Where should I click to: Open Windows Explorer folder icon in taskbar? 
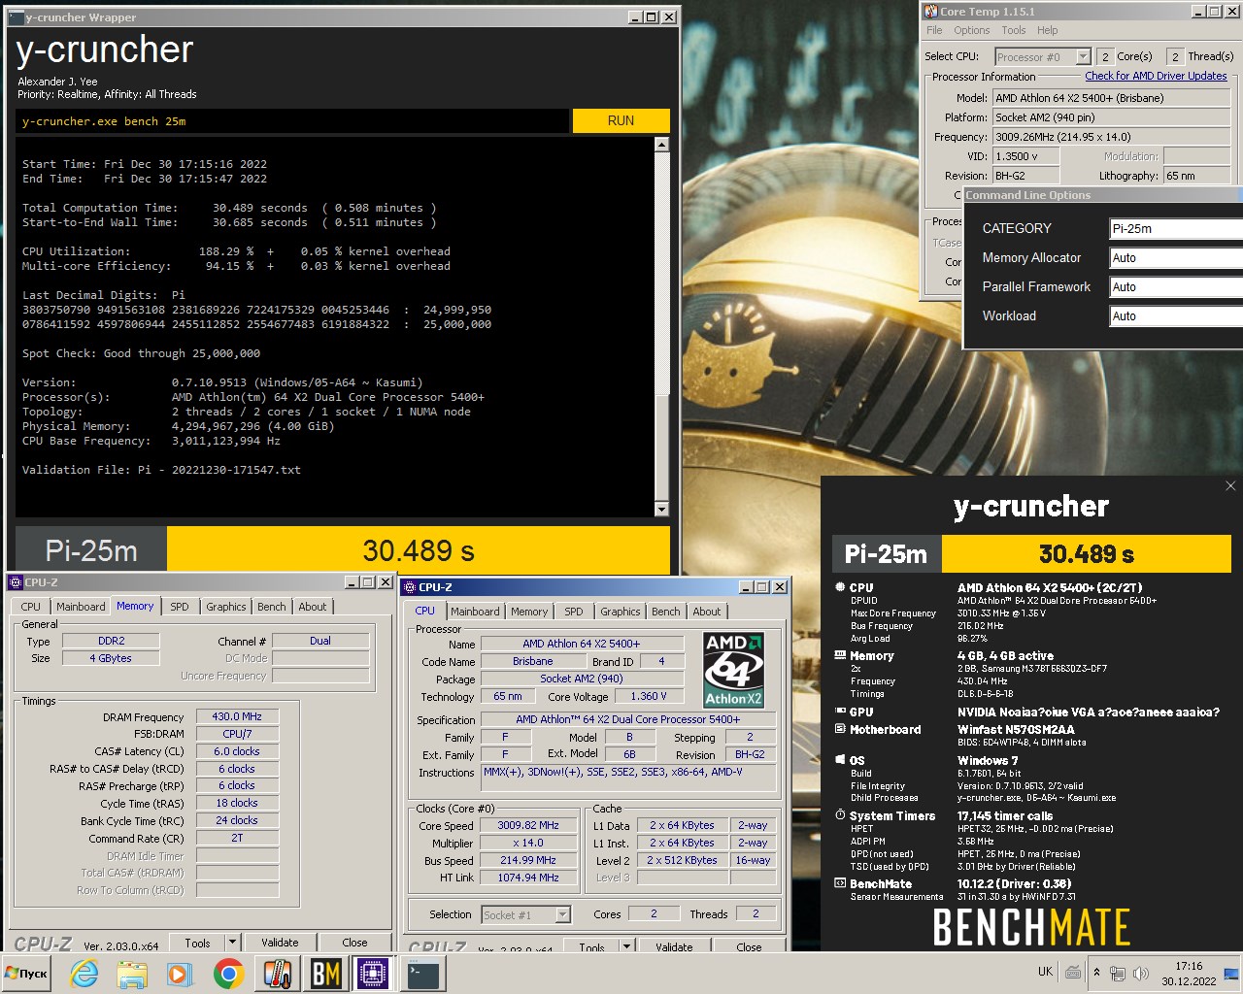tap(132, 974)
